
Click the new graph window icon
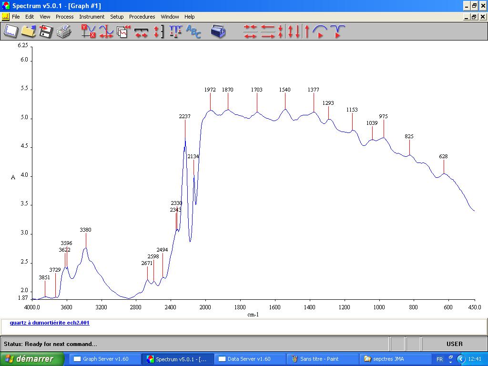10,31
